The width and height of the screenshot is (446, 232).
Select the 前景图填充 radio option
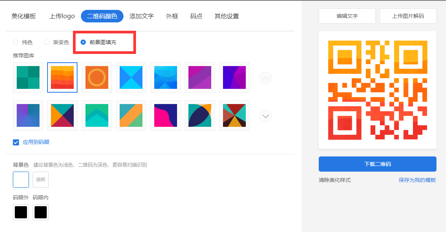pos(83,42)
